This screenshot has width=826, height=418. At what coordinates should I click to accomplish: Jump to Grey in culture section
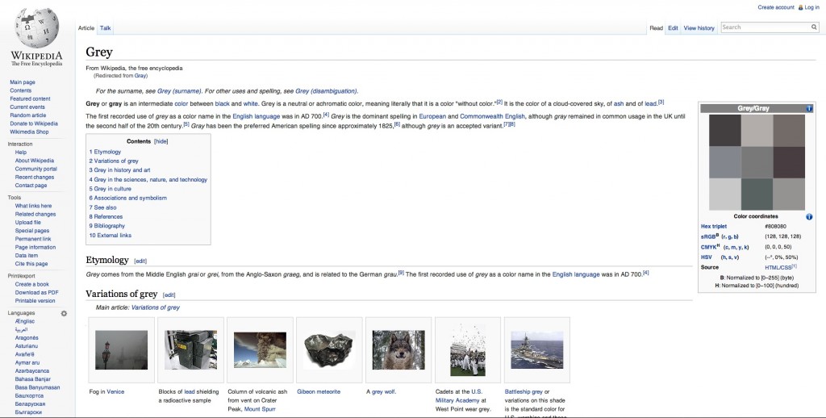[112, 189]
